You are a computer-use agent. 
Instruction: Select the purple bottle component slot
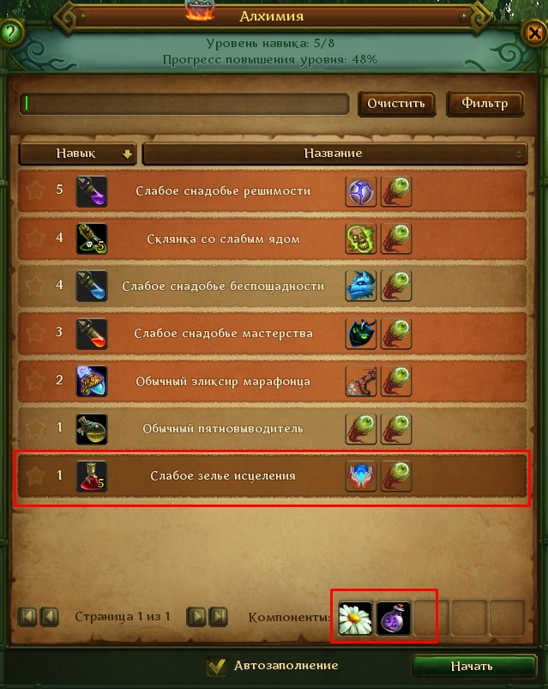(x=393, y=619)
